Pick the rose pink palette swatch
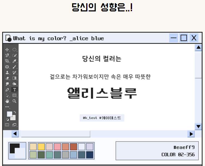The image size is (205, 166). [x=57, y=147]
